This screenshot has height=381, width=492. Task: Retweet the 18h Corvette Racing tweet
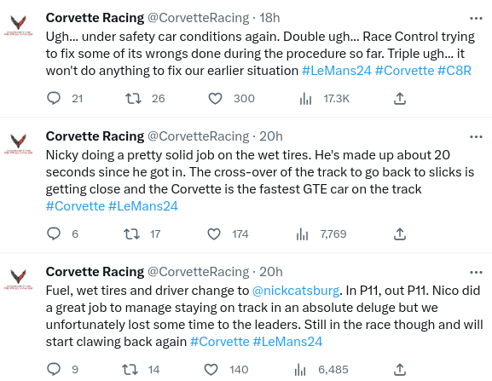133,99
